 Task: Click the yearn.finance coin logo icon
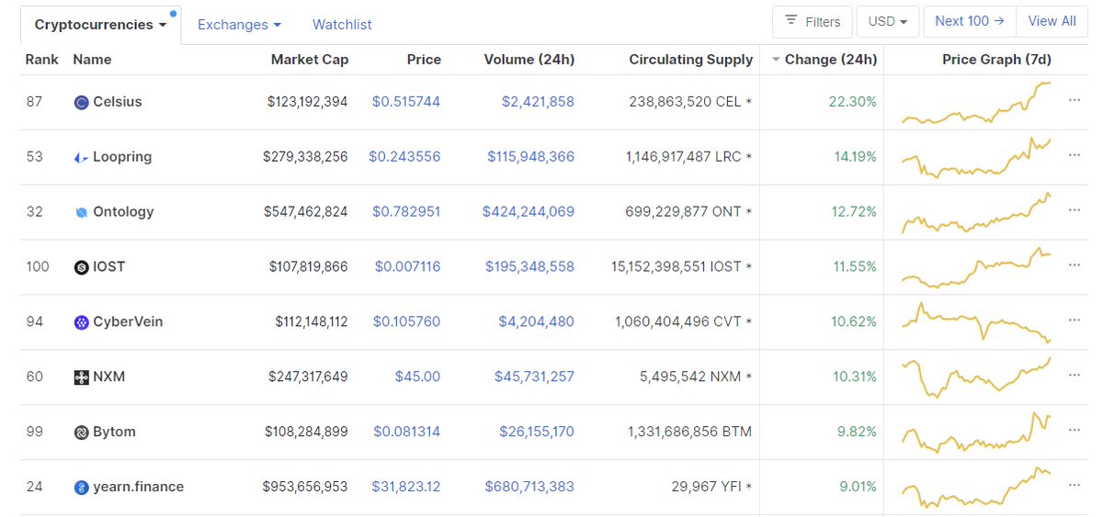(x=81, y=488)
